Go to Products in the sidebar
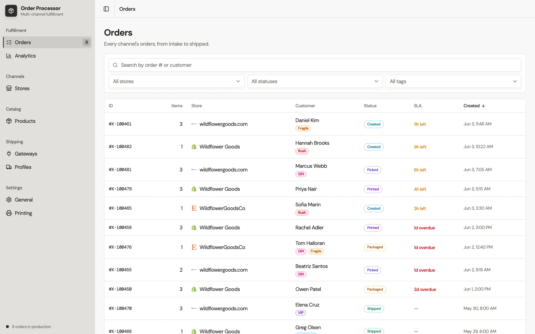 click(x=48, y=121)
